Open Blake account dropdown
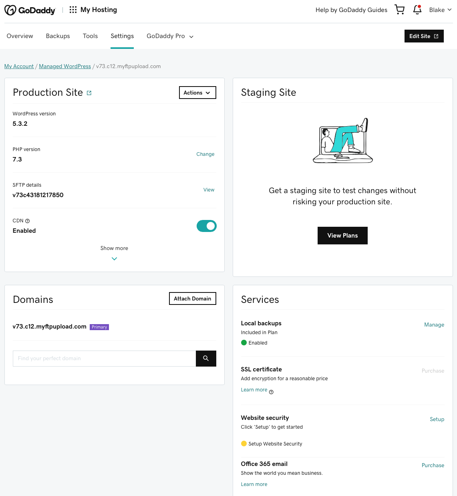Image resolution: width=457 pixels, height=496 pixels. pos(440,10)
